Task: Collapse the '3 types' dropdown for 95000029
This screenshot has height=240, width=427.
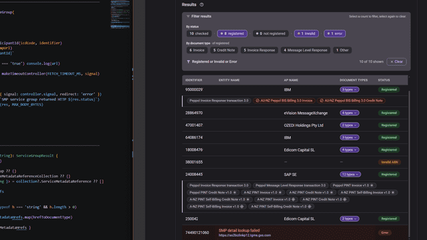Action: (349, 89)
